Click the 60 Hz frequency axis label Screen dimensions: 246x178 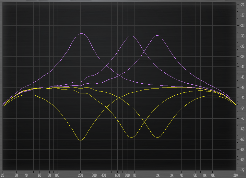(40, 175)
